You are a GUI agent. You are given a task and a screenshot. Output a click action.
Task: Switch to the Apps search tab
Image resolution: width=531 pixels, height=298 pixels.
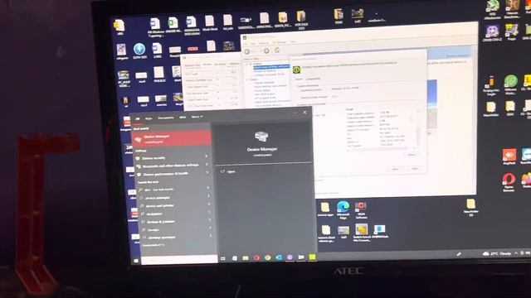click(x=149, y=118)
